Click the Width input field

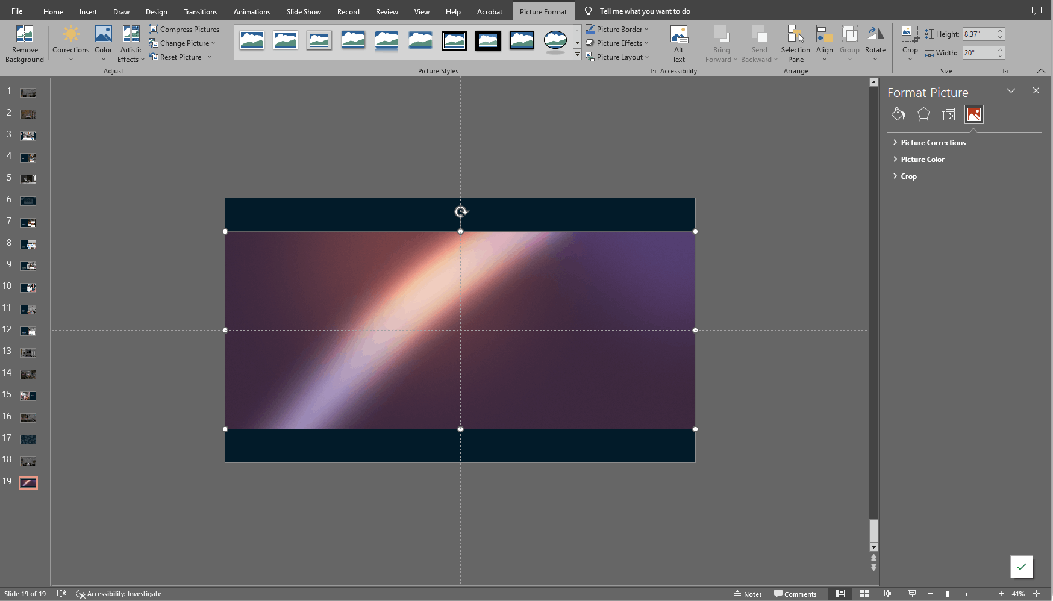(x=980, y=53)
